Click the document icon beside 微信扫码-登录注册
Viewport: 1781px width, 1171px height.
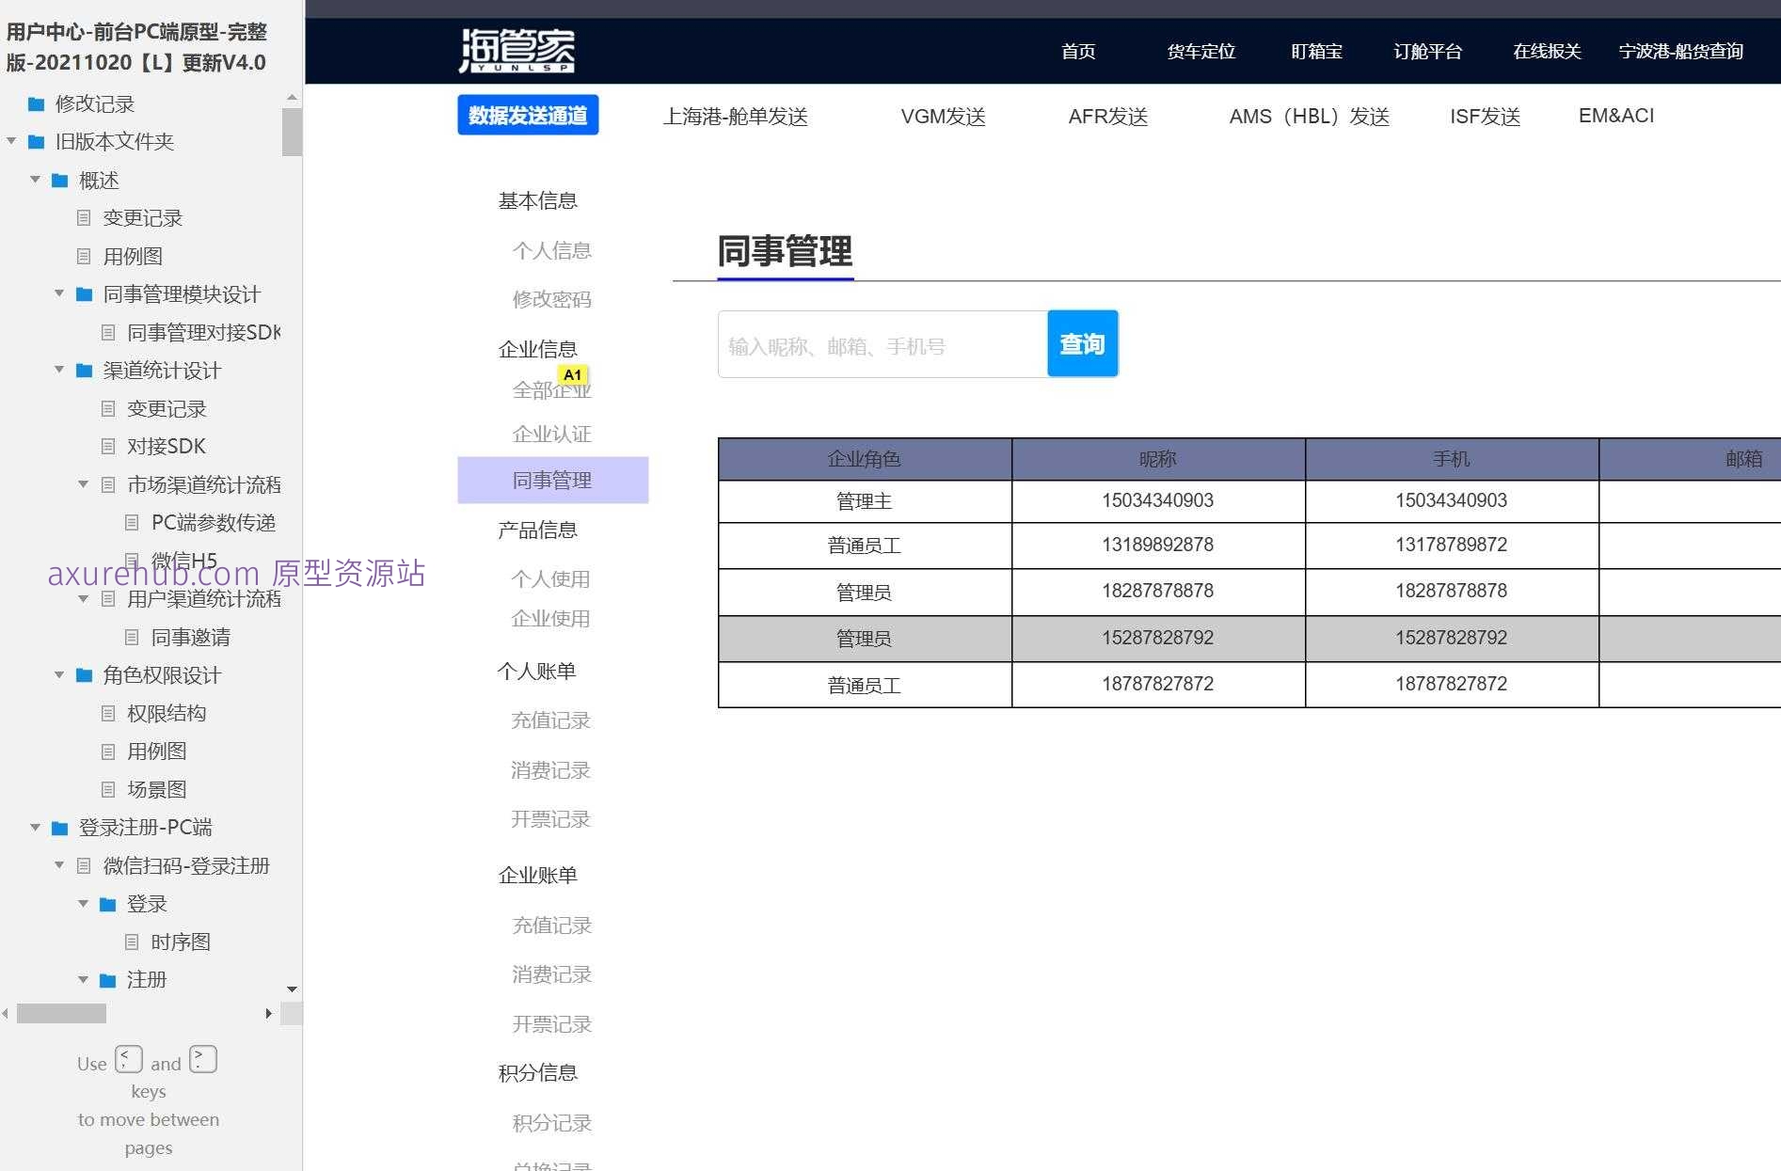tap(83, 865)
